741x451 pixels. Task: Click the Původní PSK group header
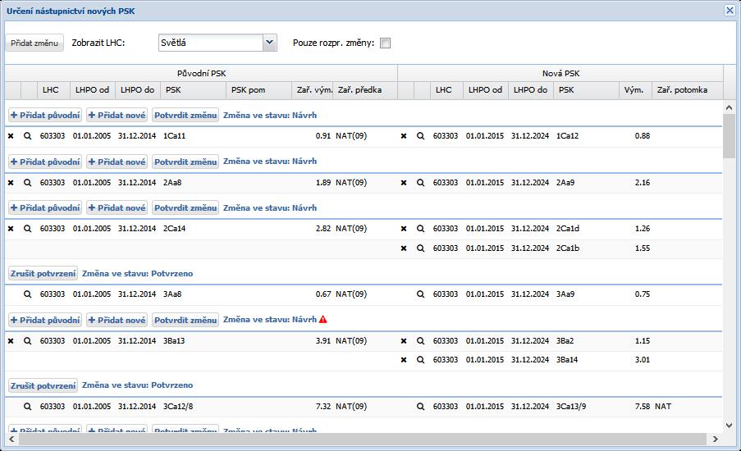click(201, 73)
